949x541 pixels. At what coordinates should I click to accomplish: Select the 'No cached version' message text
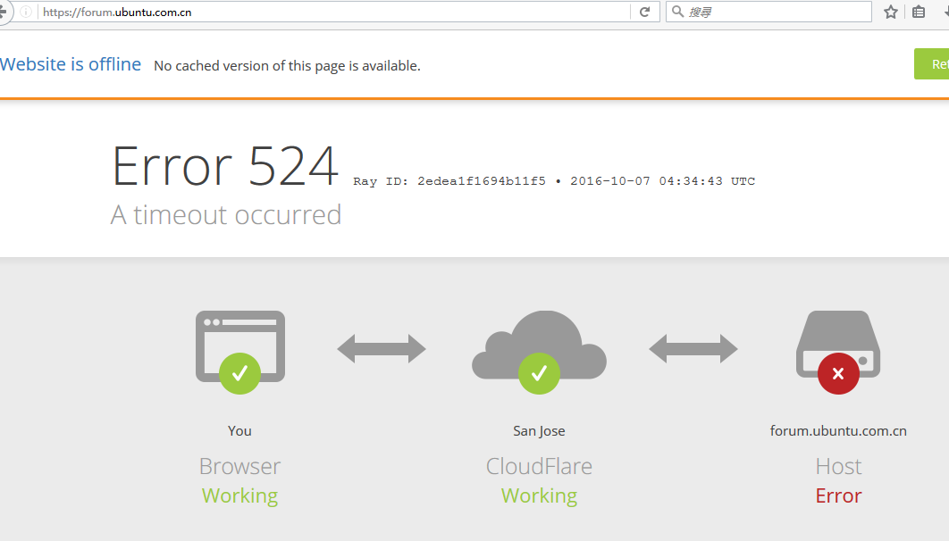[287, 66]
